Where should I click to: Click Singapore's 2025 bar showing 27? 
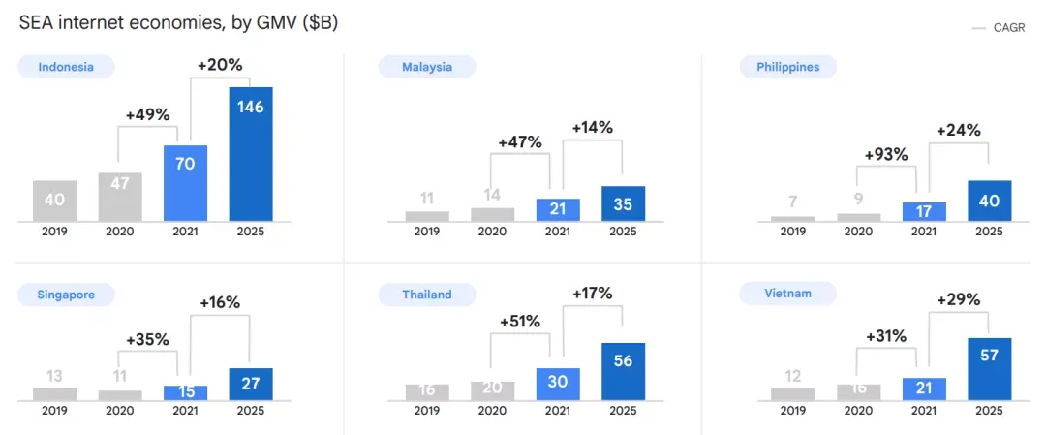click(251, 385)
